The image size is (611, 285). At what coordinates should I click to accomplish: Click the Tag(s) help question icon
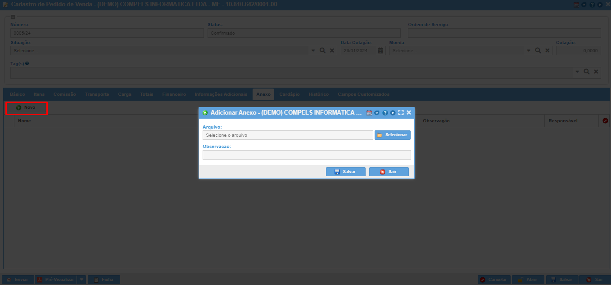(x=27, y=63)
